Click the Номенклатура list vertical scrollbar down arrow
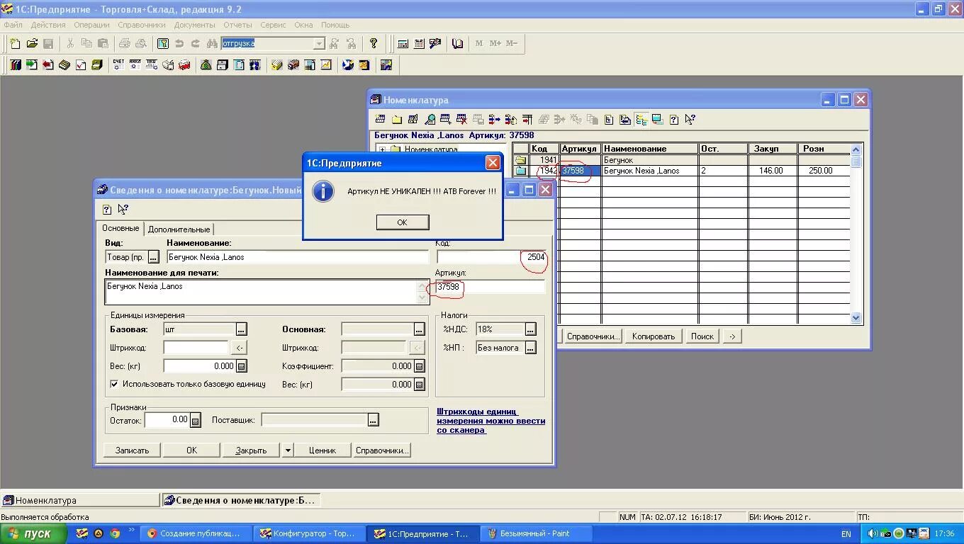The image size is (964, 544). [856, 318]
